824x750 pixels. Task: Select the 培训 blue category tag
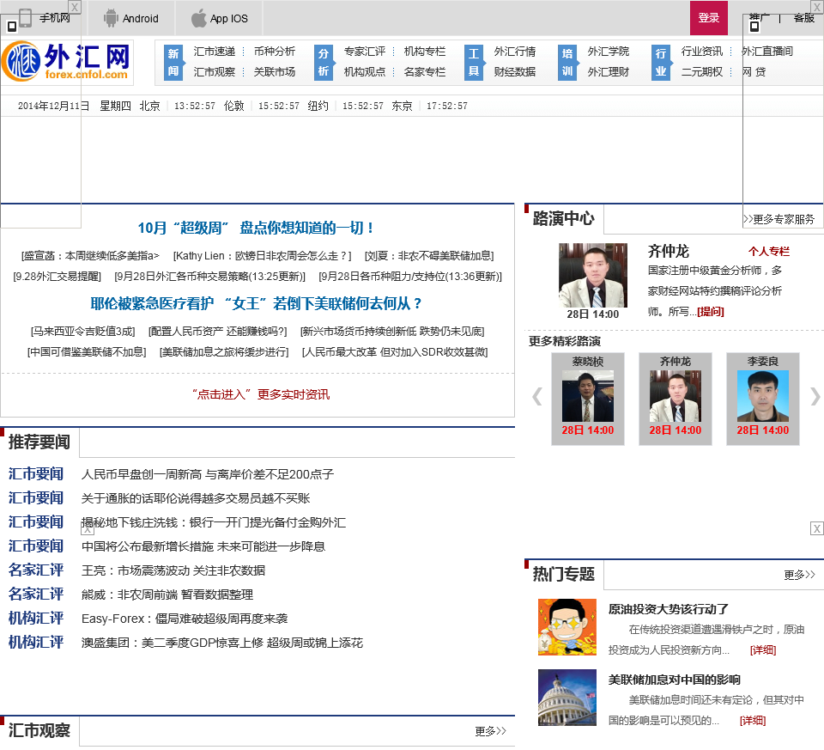(x=567, y=62)
